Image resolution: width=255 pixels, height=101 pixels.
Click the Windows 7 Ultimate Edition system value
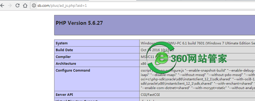(x=198, y=43)
